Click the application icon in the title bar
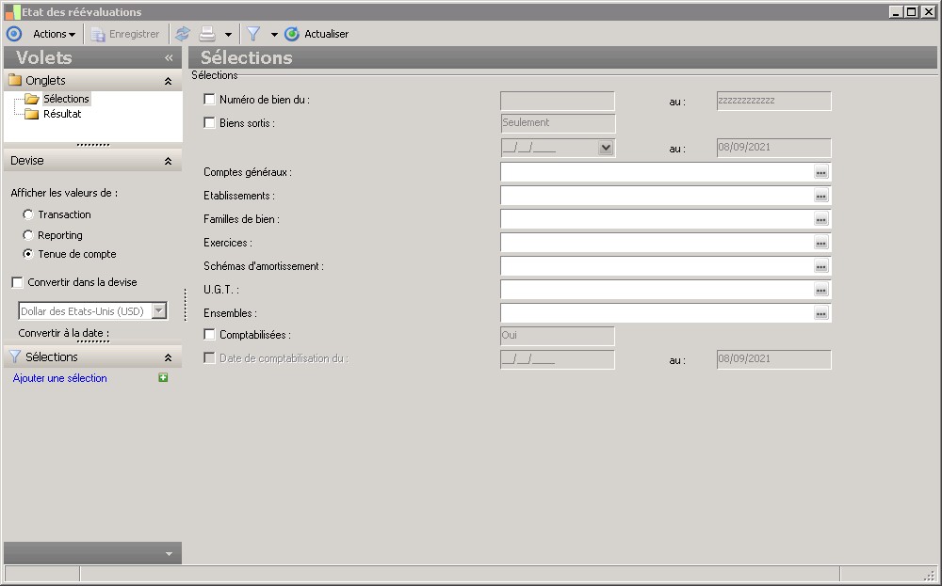 (12, 12)
